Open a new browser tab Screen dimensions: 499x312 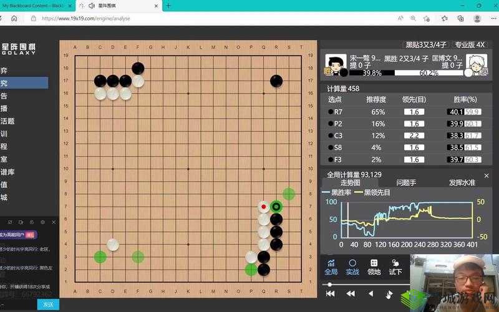point(168,6)
